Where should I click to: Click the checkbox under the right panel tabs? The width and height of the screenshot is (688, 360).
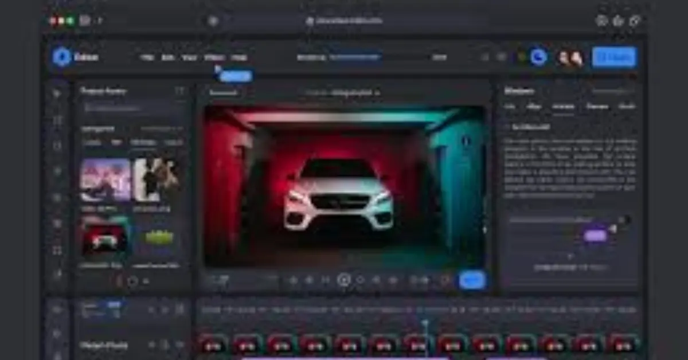[507, 127]
